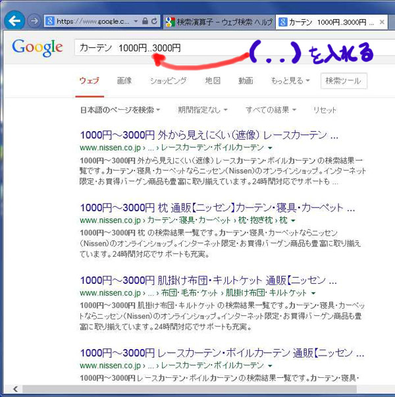Select the 画像 results tab
This screenshot has height=397, width=395.
click(x=124, y=81)
